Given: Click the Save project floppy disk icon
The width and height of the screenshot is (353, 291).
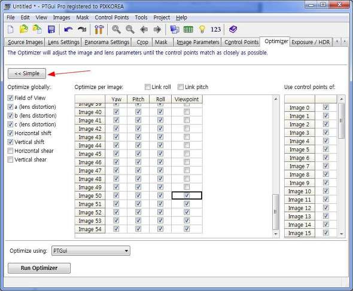Looking at the screenshot, I should click(51, 29).
